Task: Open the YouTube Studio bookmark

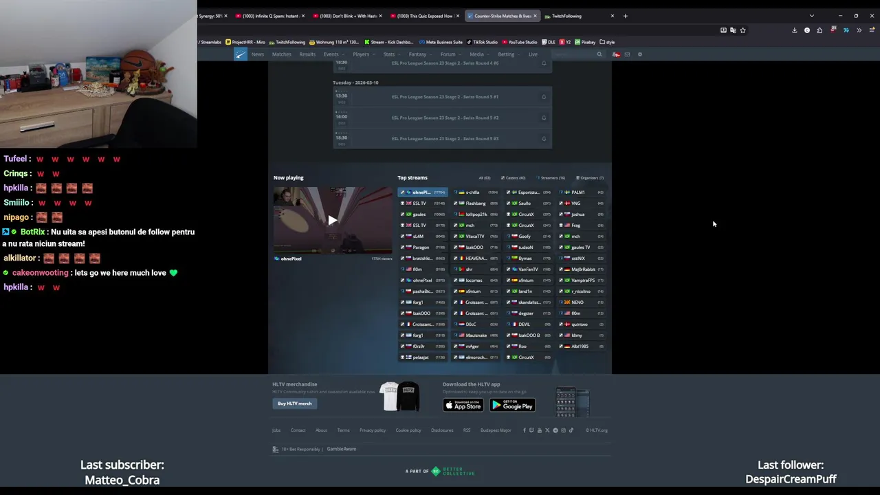Action: (519, 42)
